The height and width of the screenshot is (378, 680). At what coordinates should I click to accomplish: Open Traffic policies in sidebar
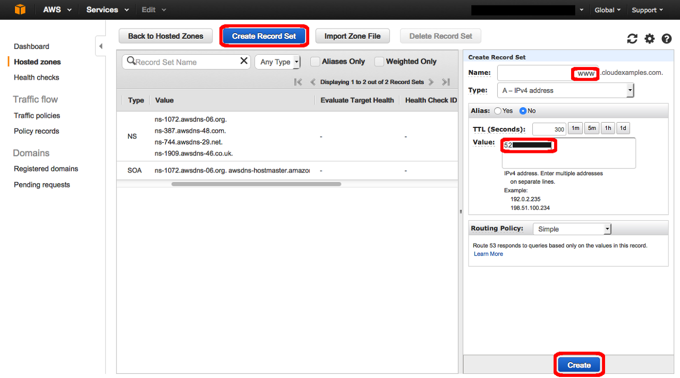37,115
